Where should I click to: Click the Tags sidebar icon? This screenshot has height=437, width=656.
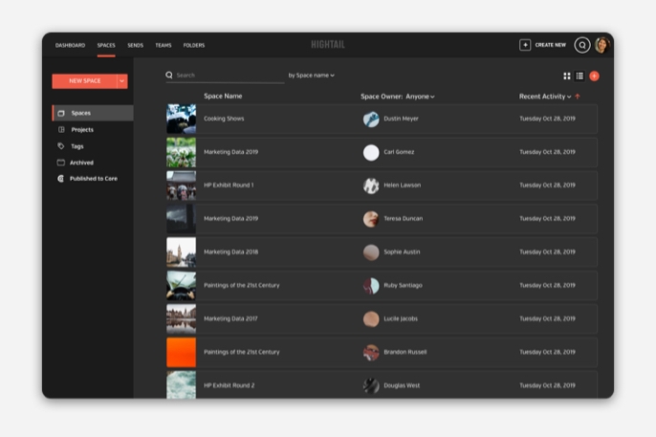click(61, 146)
